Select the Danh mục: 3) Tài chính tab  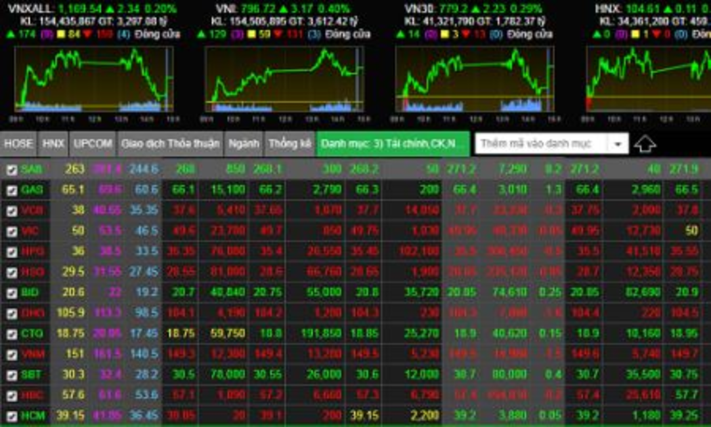coord(393,144)
